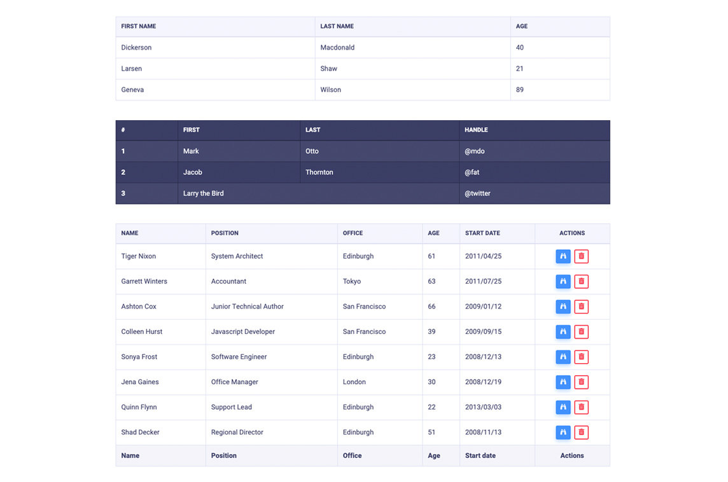Select the Macdonald last name cell
Screen dimensions: 728x482
(337, 48)
